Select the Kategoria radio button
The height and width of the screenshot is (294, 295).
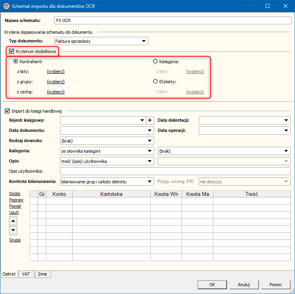click(155, 62)
